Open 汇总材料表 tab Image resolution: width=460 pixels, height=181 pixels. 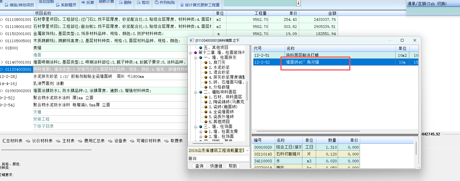12,141
